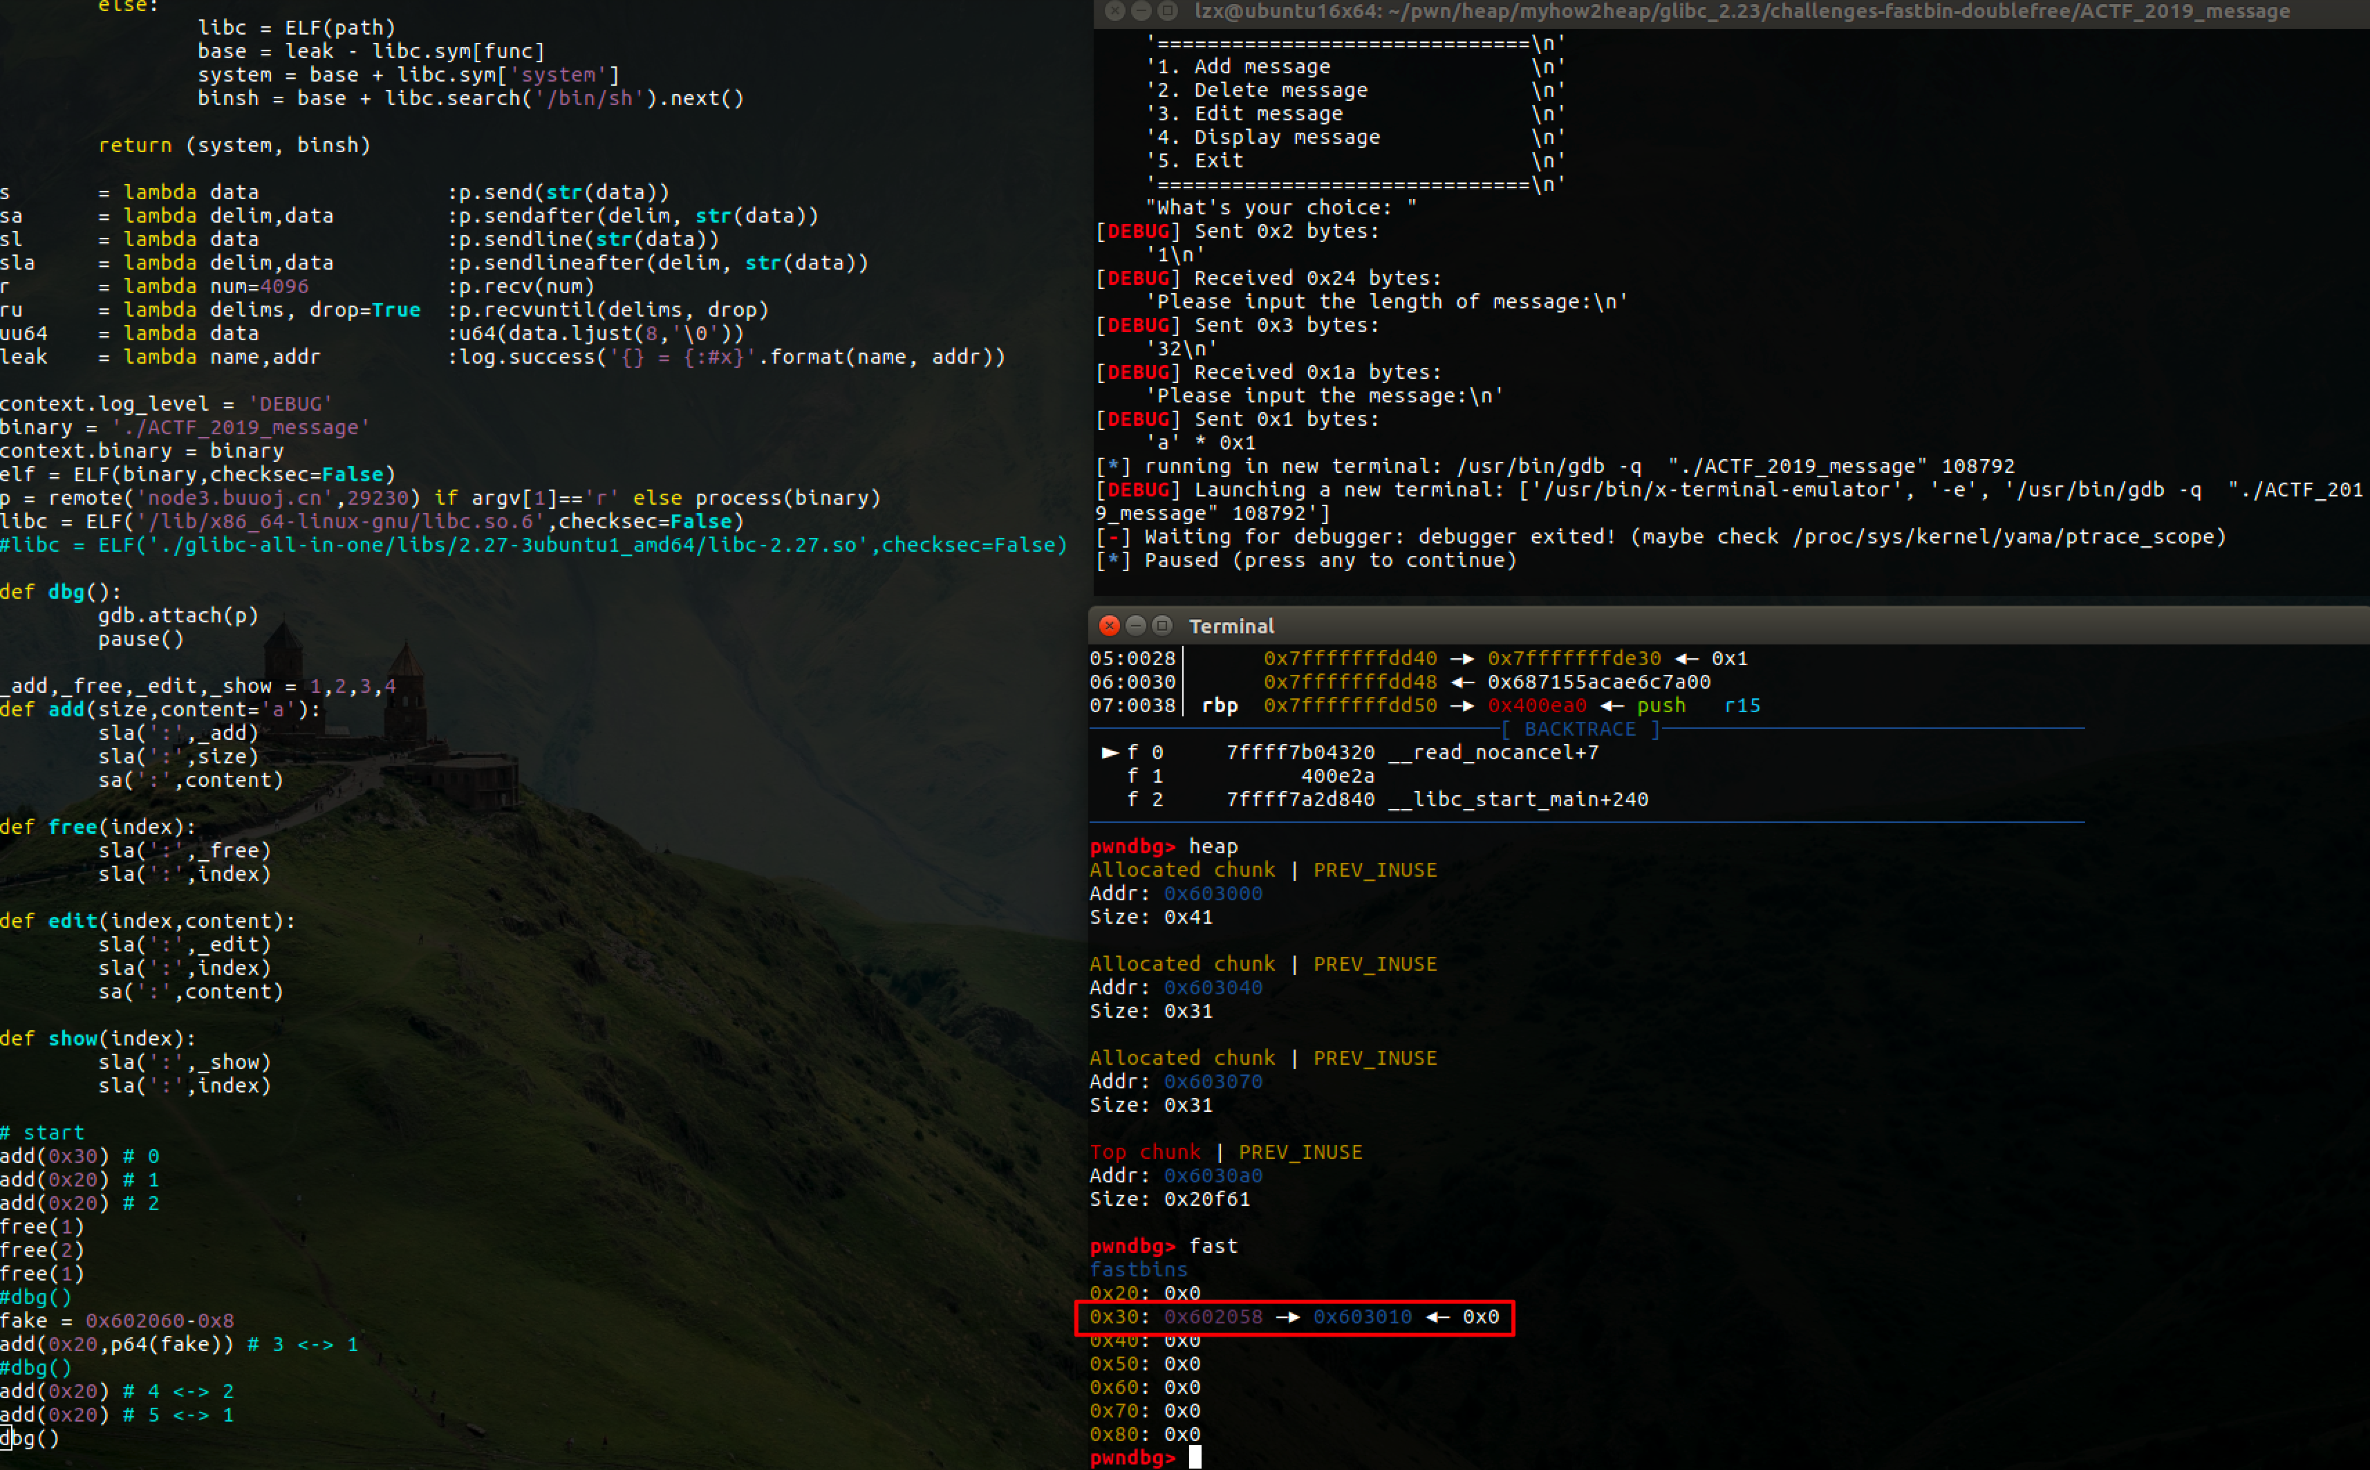2370x1470 pixels.
Task: Click "Paused (press any to continue)" line
Action: pos(1307,561)
